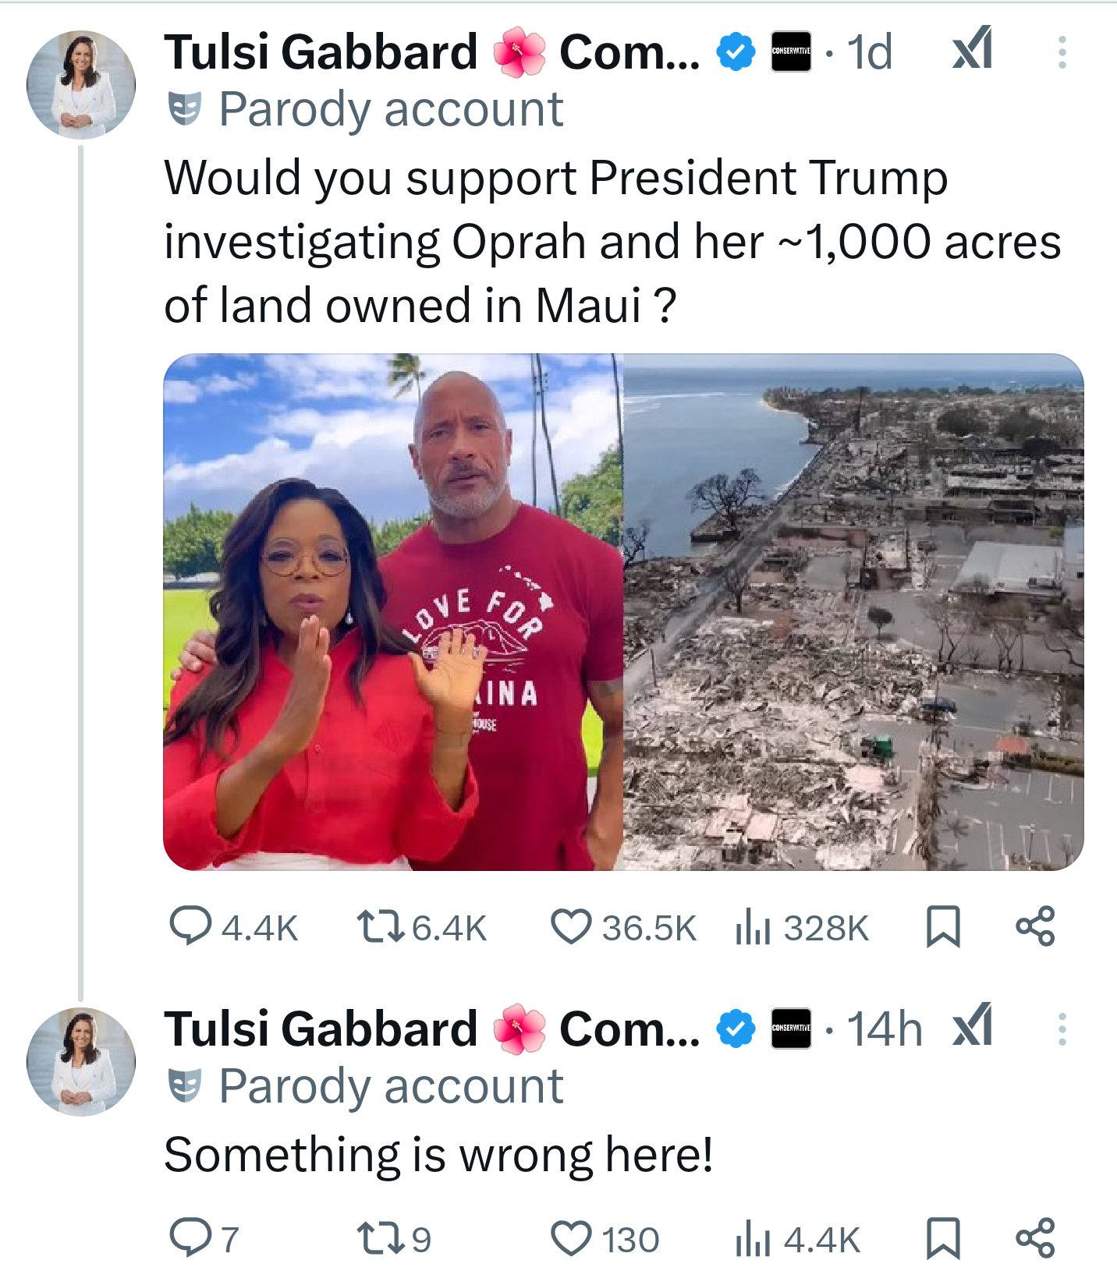Click the 14h tweet's account name
The width and height of the screenshot is (1117, 1278).
point(320,1029)
